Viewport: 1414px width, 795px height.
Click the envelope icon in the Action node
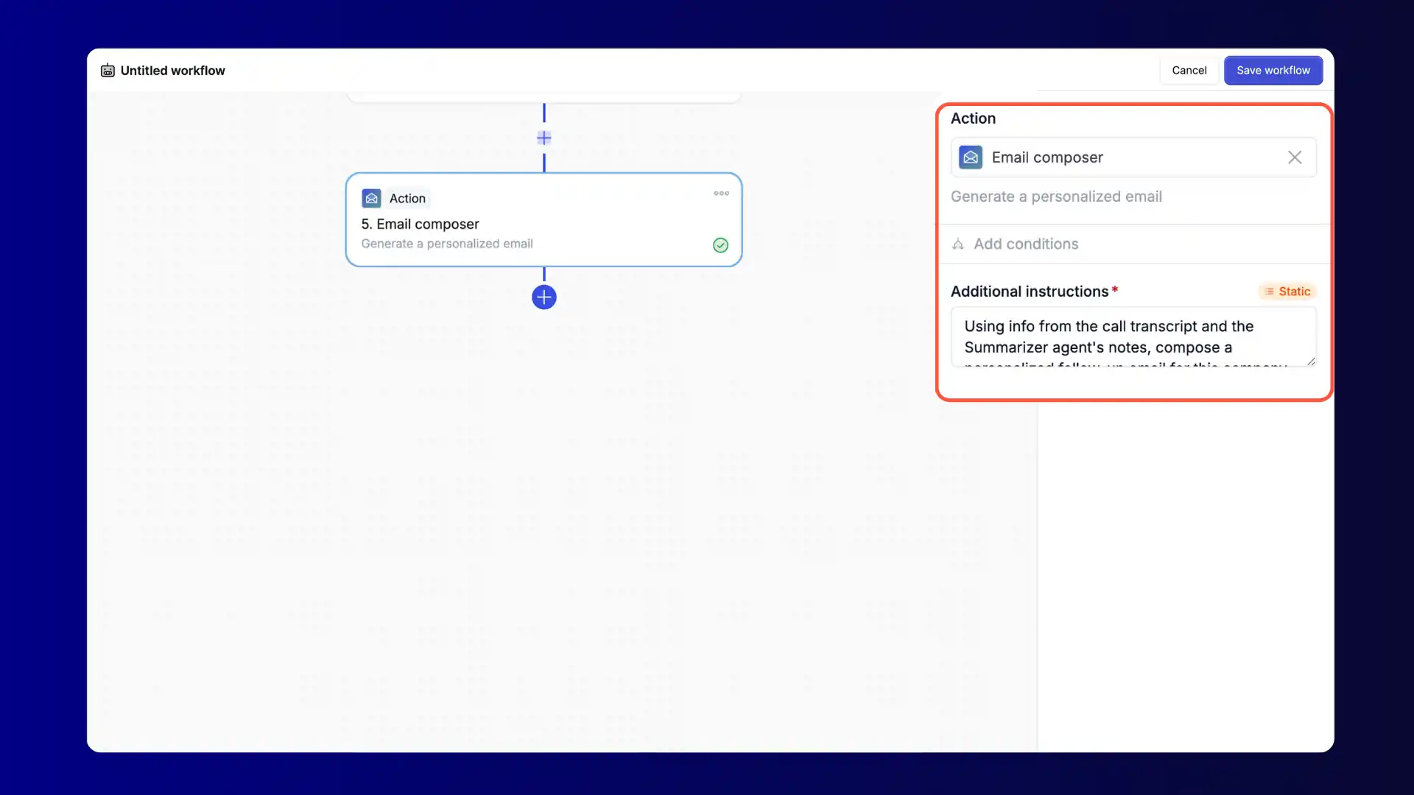[x=371, y=198]
